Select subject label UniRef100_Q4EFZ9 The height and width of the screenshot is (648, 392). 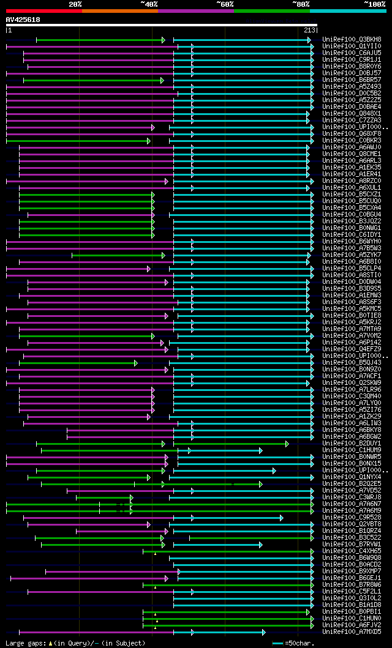click(352, 349)
